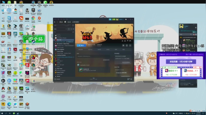
Task: Open the 商店页面 game tab
Action: point(80,50)
